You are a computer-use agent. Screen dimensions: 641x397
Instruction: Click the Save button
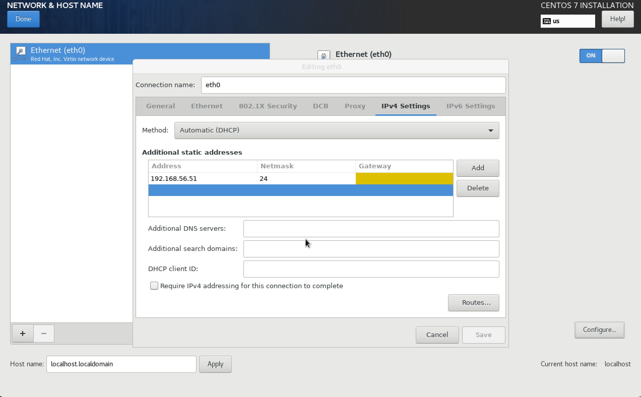(x=484, y=335)
